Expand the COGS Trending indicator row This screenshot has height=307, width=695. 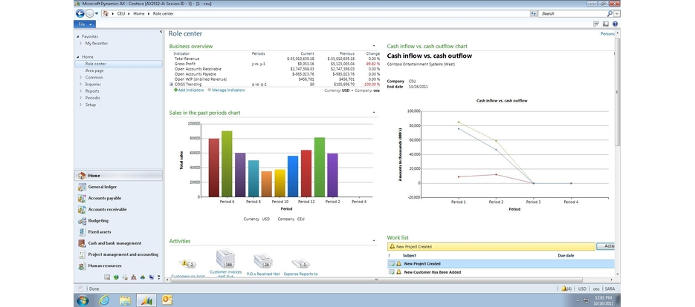tap(171, 84)
